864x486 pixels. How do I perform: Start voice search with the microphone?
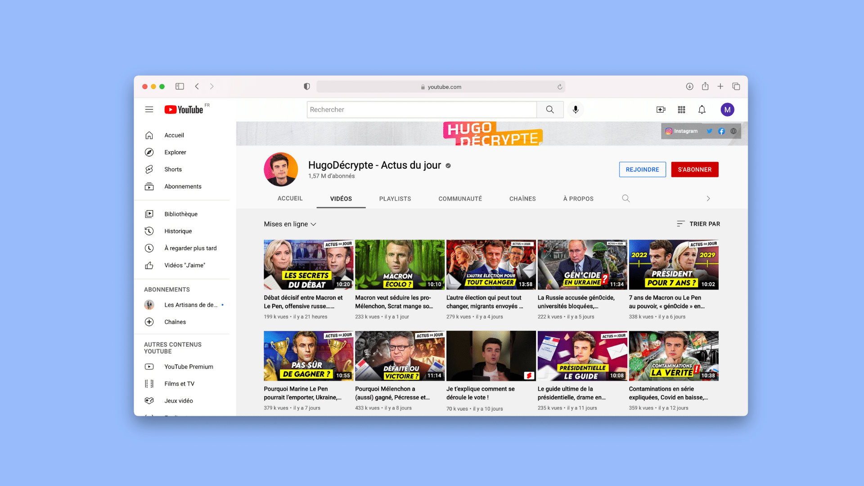click(576, 109)
